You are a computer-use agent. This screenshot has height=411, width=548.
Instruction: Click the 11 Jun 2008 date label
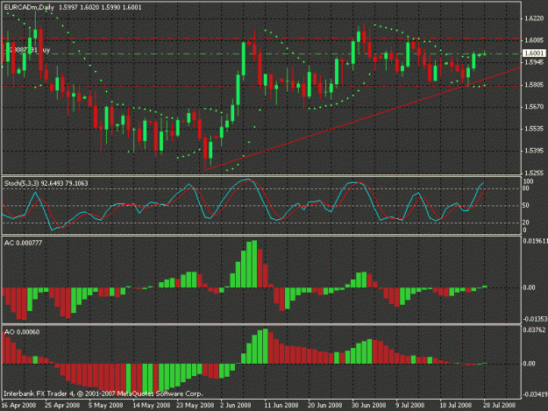coord(281,405)
